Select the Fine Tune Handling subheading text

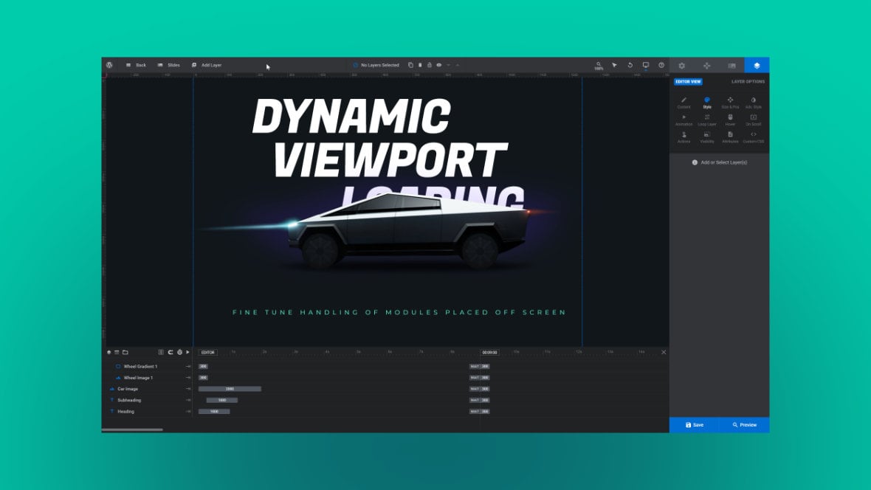[399, 312]
